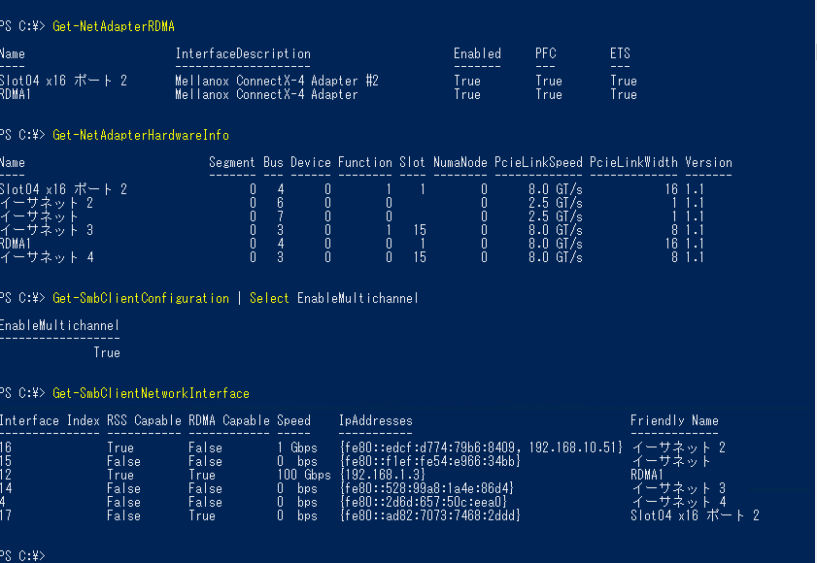Click the RSS Capable column header
This screenshot has width=817, height=563.
[x=145, y=421]
